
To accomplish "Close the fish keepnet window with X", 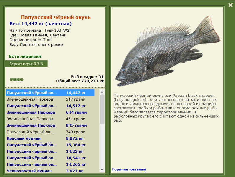I will (230, 5).
